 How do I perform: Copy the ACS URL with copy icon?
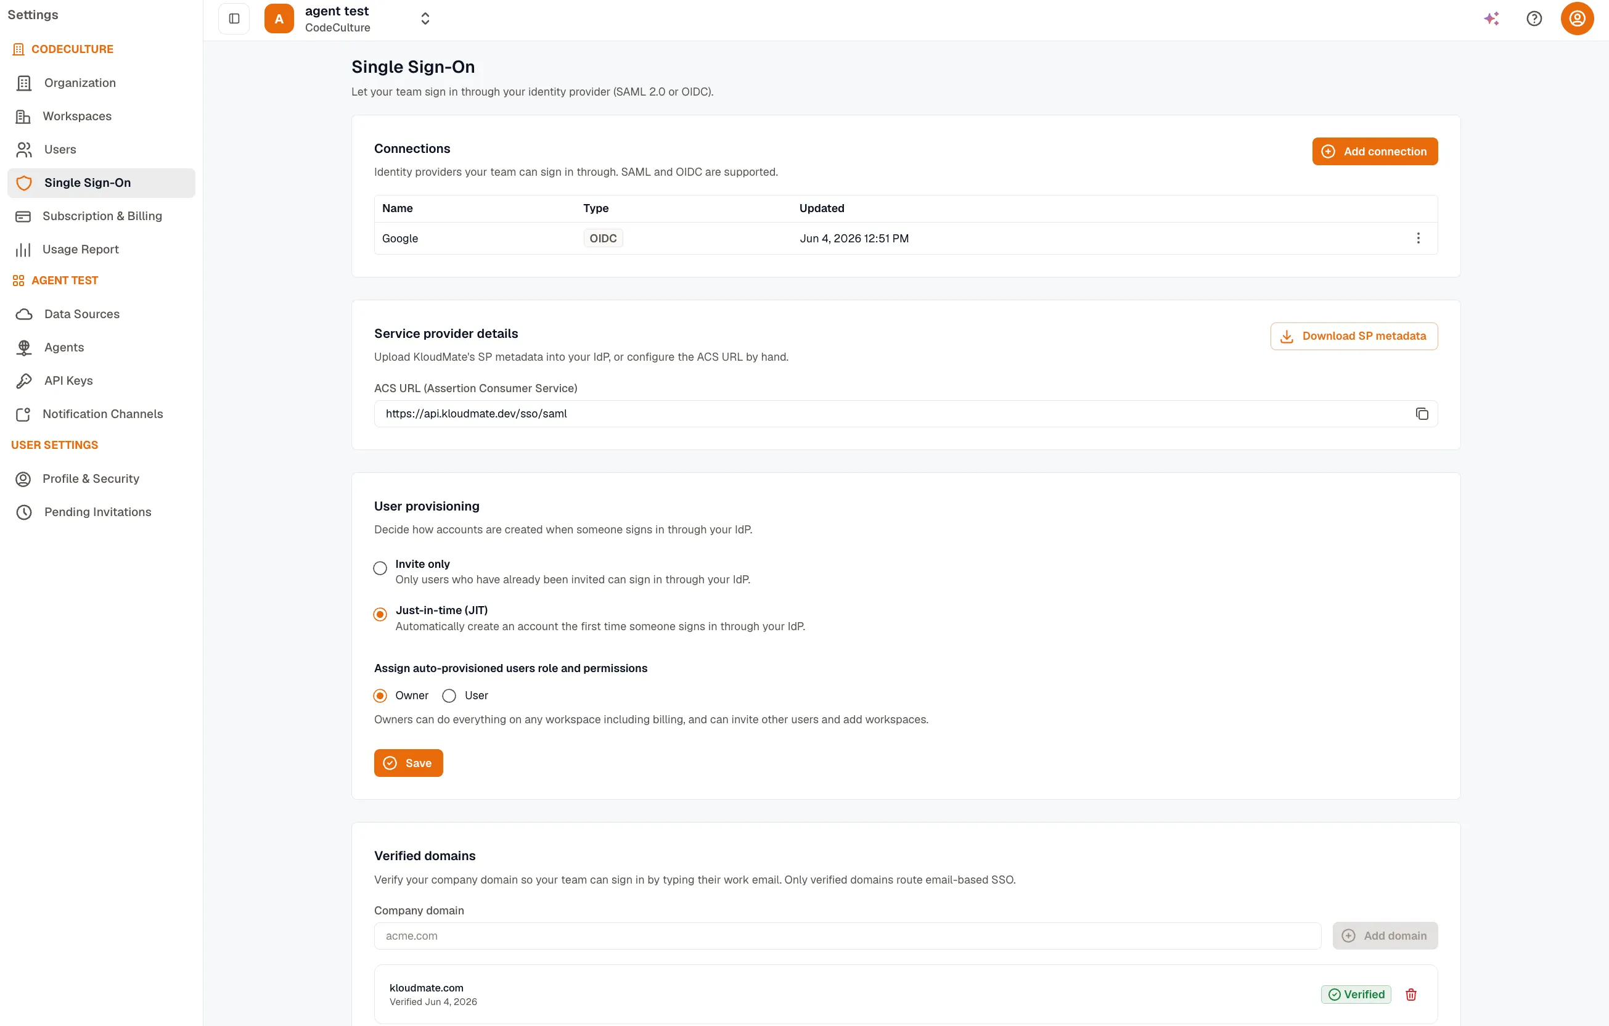pyautogui.click(x=1421, y=414)
